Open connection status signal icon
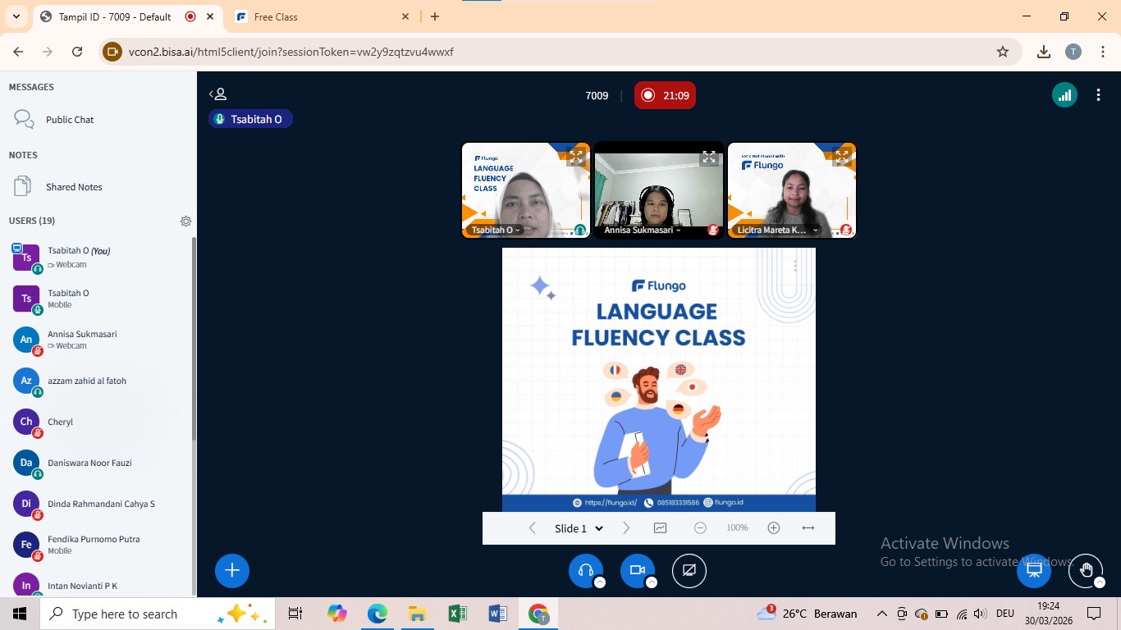Screen dimensions: 1121x630 click(1064, 95)
